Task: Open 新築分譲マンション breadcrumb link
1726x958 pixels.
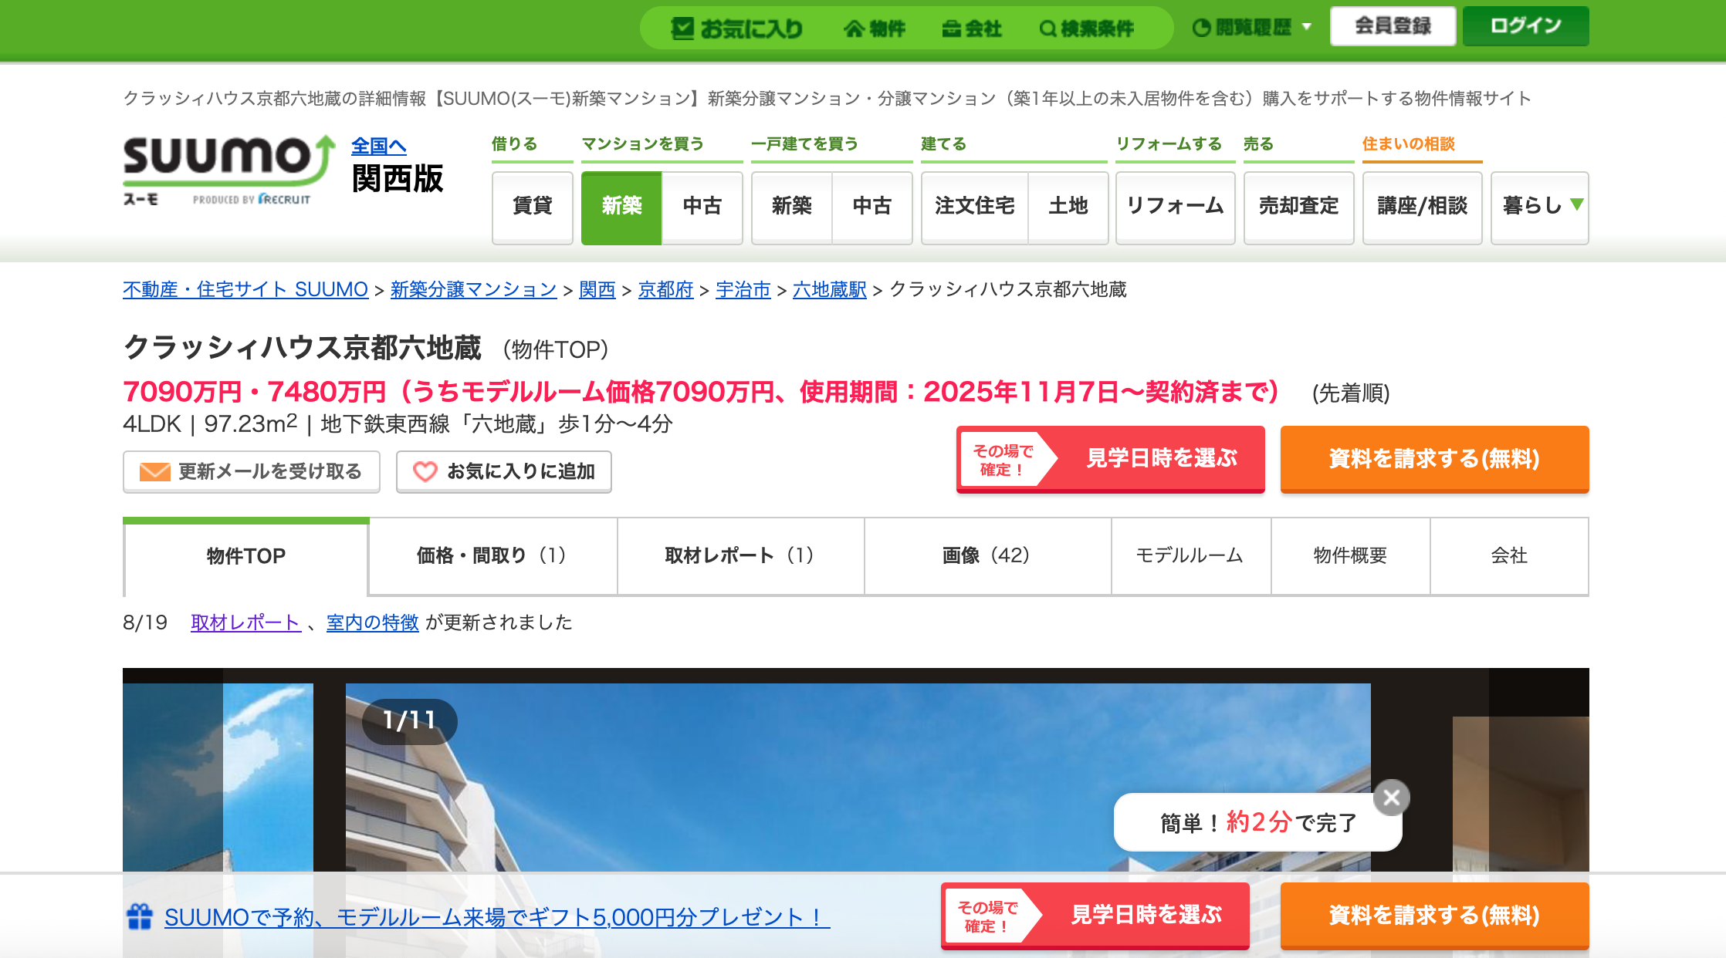Action: (474, 289)
